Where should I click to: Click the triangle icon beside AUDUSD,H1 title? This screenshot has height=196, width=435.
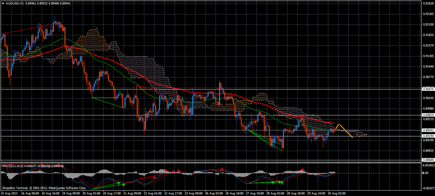coord(3,3)
